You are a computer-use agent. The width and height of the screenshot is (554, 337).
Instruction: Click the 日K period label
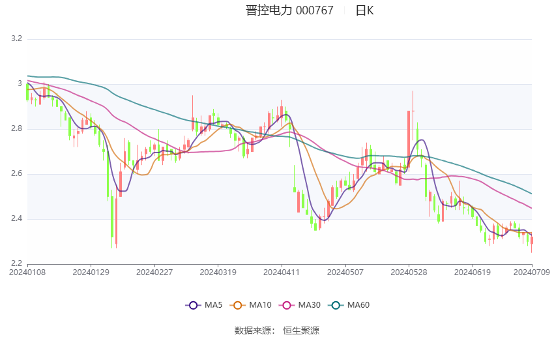click(364, 10)
